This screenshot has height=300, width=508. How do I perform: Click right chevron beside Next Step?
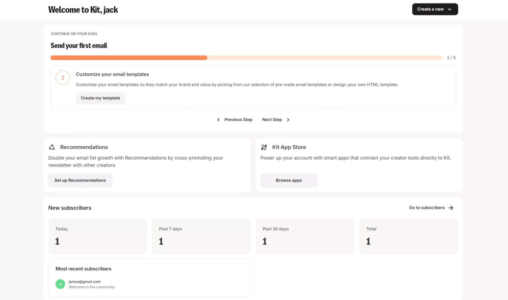click(x=288, y=120)
